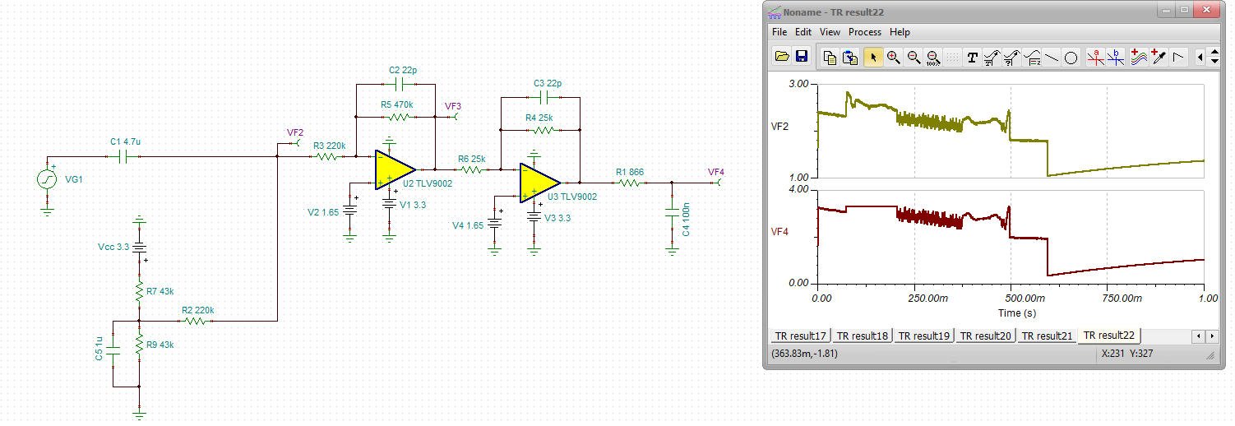This screenshot has width=1235, height=426.
Task: Click the Vcc 3.3 supply label
Action: coord(113,246)
